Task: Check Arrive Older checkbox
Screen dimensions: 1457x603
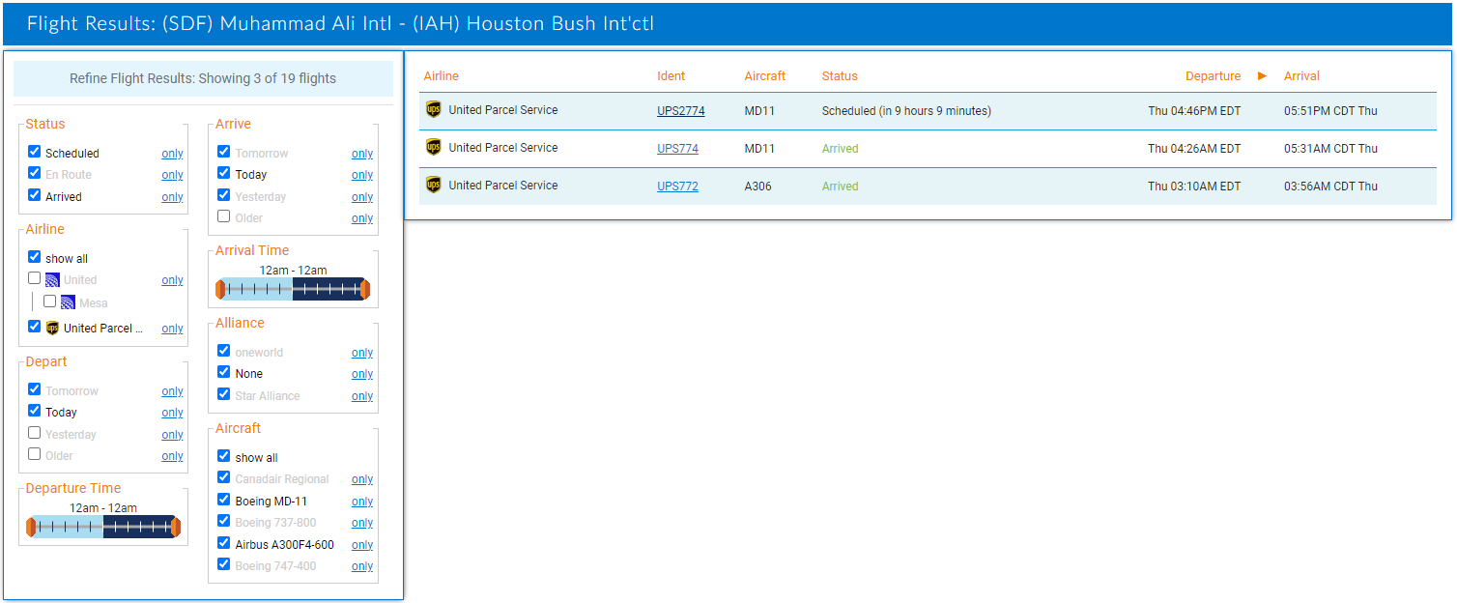Action: 224,216
